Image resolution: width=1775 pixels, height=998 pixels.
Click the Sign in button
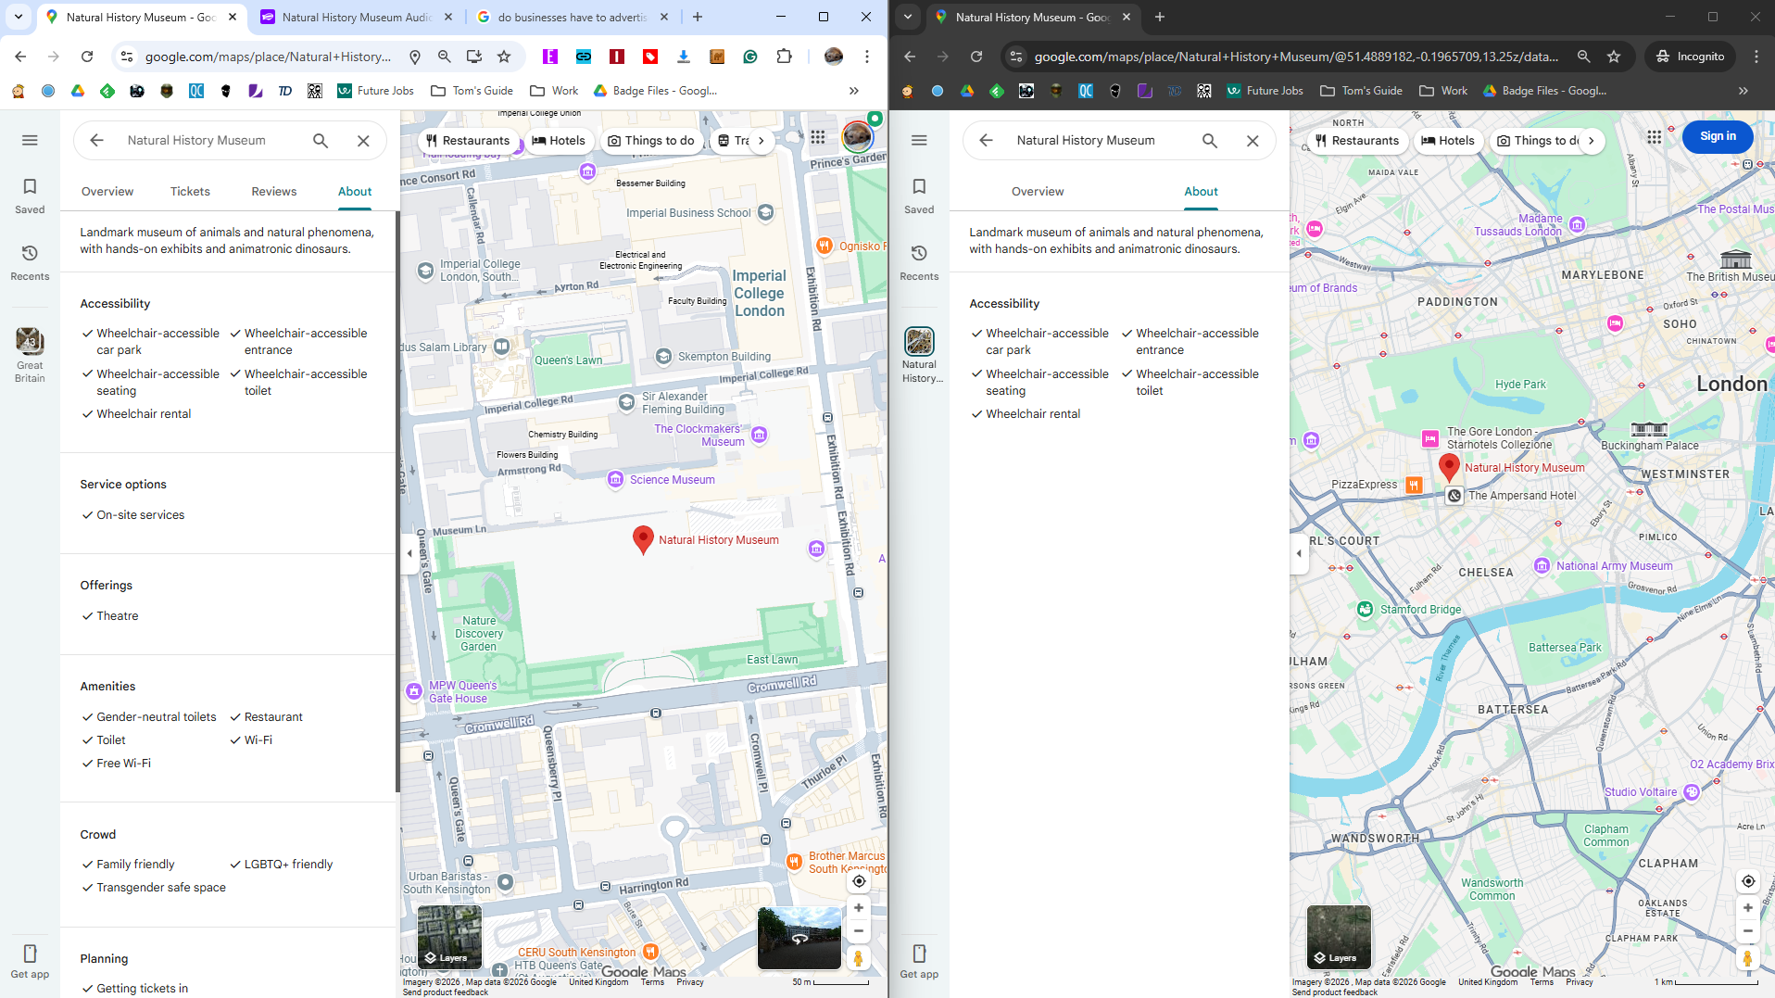click(x=1717, y=135)
